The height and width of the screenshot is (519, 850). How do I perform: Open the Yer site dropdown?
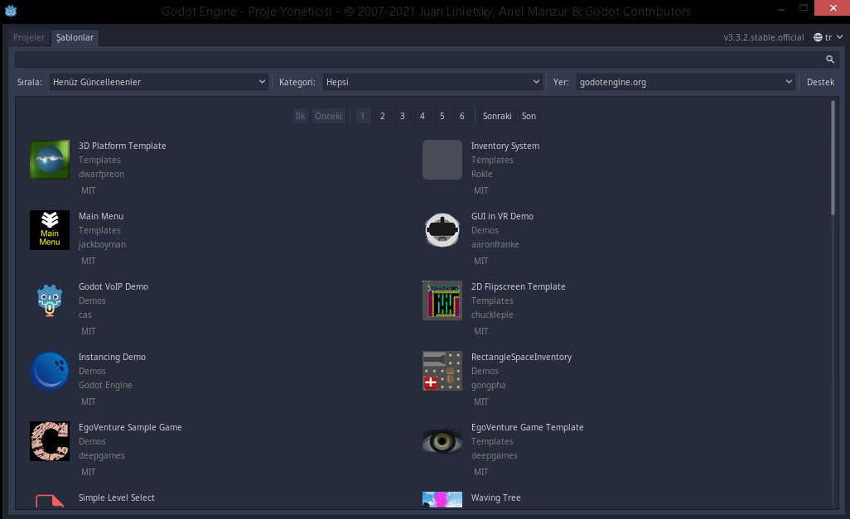686,82
